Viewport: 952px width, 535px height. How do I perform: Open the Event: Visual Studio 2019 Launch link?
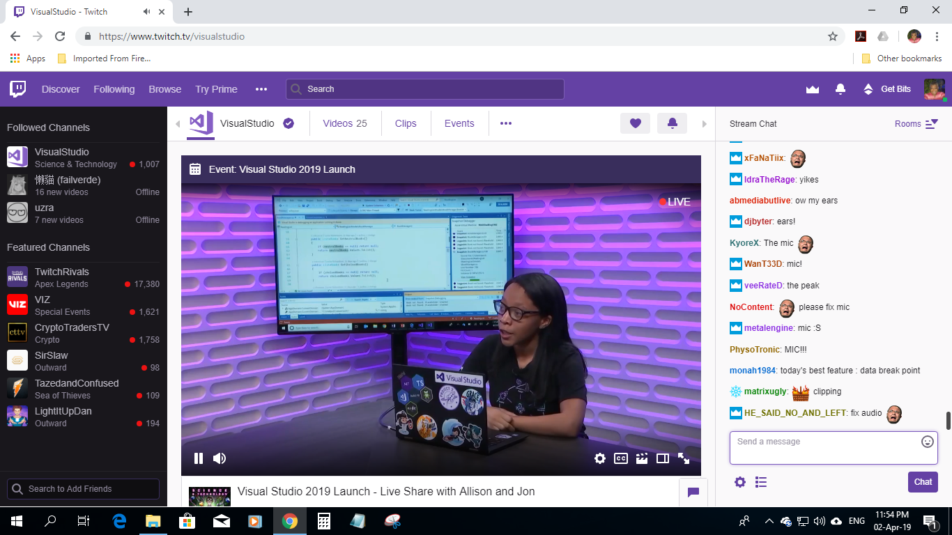point(282,169)
